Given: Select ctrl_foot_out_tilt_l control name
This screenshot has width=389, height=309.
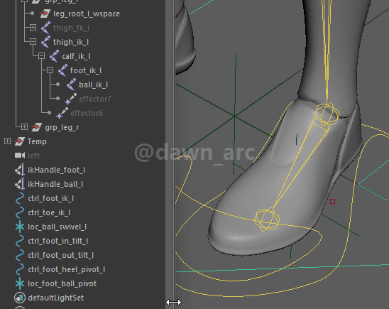Looking at the screenshot, I should click(61, 256).
